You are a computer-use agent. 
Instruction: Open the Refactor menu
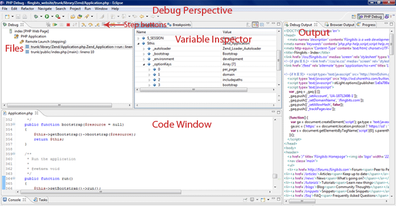click(x=27, y=9)
